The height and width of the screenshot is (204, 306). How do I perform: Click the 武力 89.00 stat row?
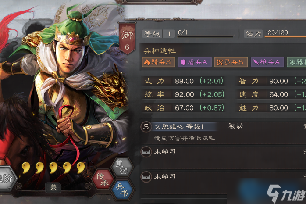pos(183,81)
